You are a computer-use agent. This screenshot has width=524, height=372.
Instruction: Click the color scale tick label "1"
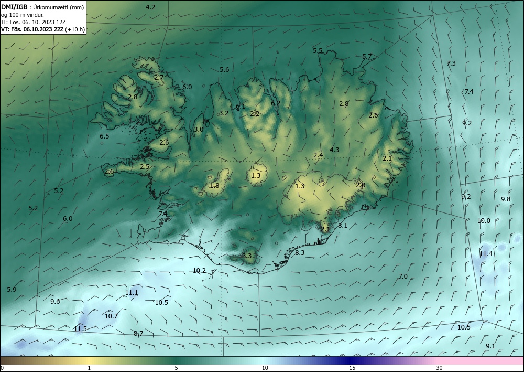(89, 368)
